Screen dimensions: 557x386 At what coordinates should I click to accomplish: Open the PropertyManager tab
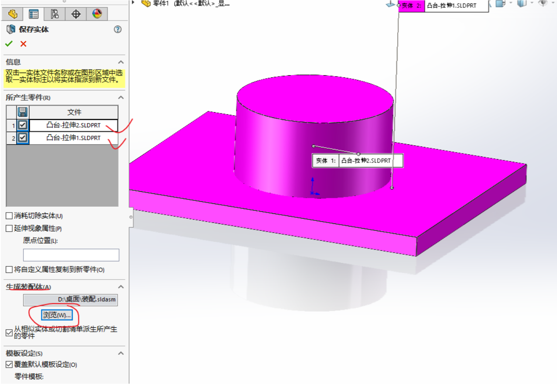(34, 14)
